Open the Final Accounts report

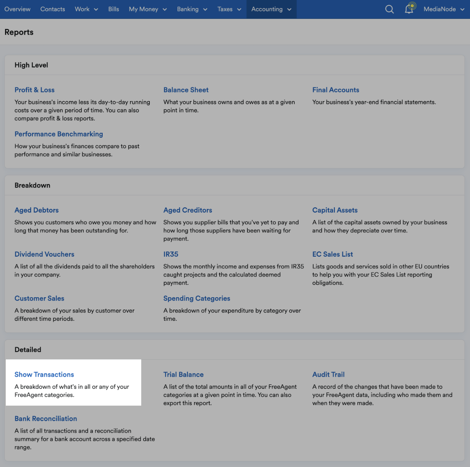[336, 90]
